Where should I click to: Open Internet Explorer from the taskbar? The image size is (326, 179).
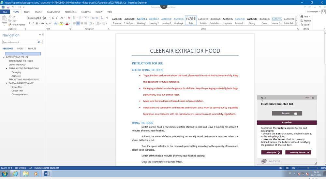(15, 174)
